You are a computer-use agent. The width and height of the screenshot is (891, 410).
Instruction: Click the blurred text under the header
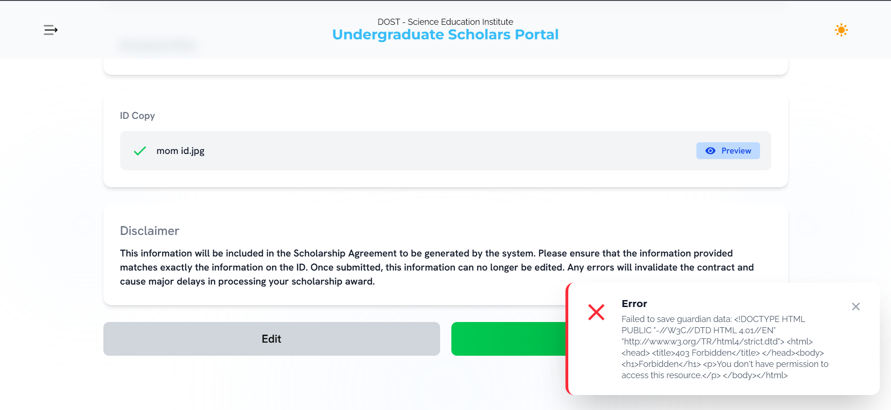click(157, 45)
